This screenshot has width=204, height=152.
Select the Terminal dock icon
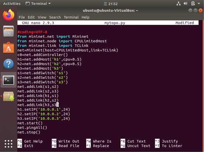coord(8,80)
